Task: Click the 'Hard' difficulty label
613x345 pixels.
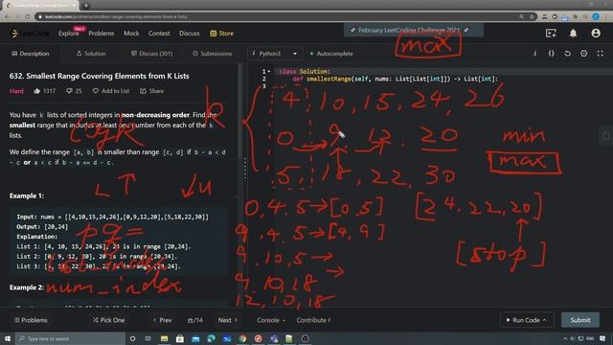Action: (x=16, y=91)
